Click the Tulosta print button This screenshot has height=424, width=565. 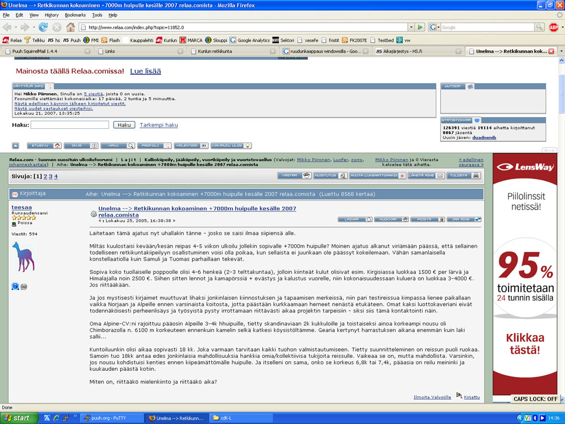(464, 176)
